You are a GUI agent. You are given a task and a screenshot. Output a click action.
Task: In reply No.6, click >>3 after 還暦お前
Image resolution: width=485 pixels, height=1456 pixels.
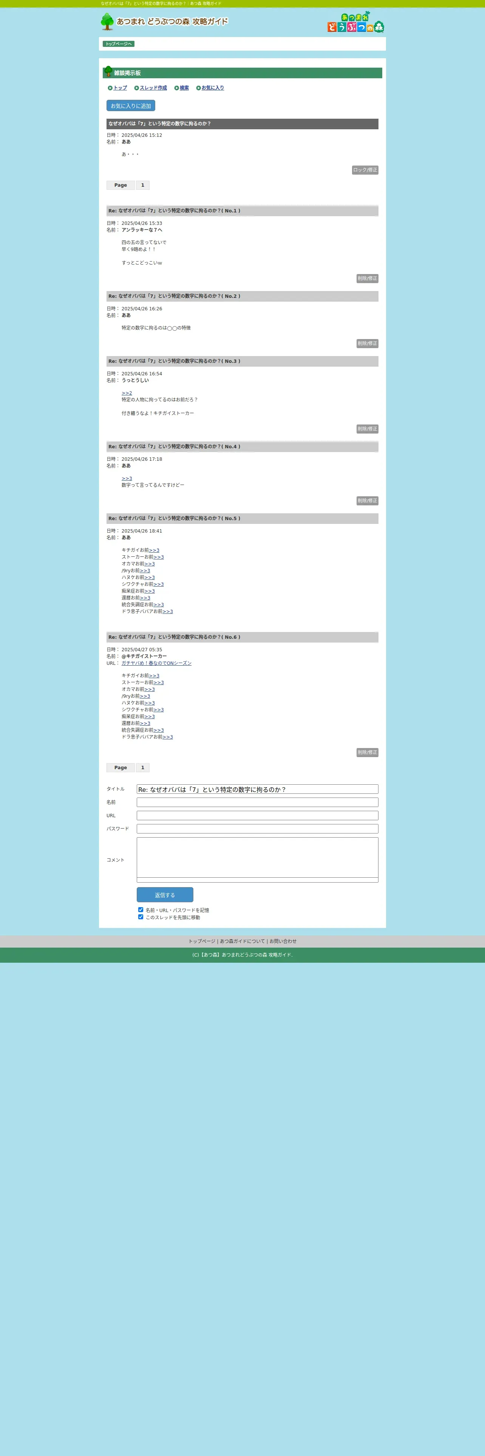pyautogui.click(x=145, y=723)
